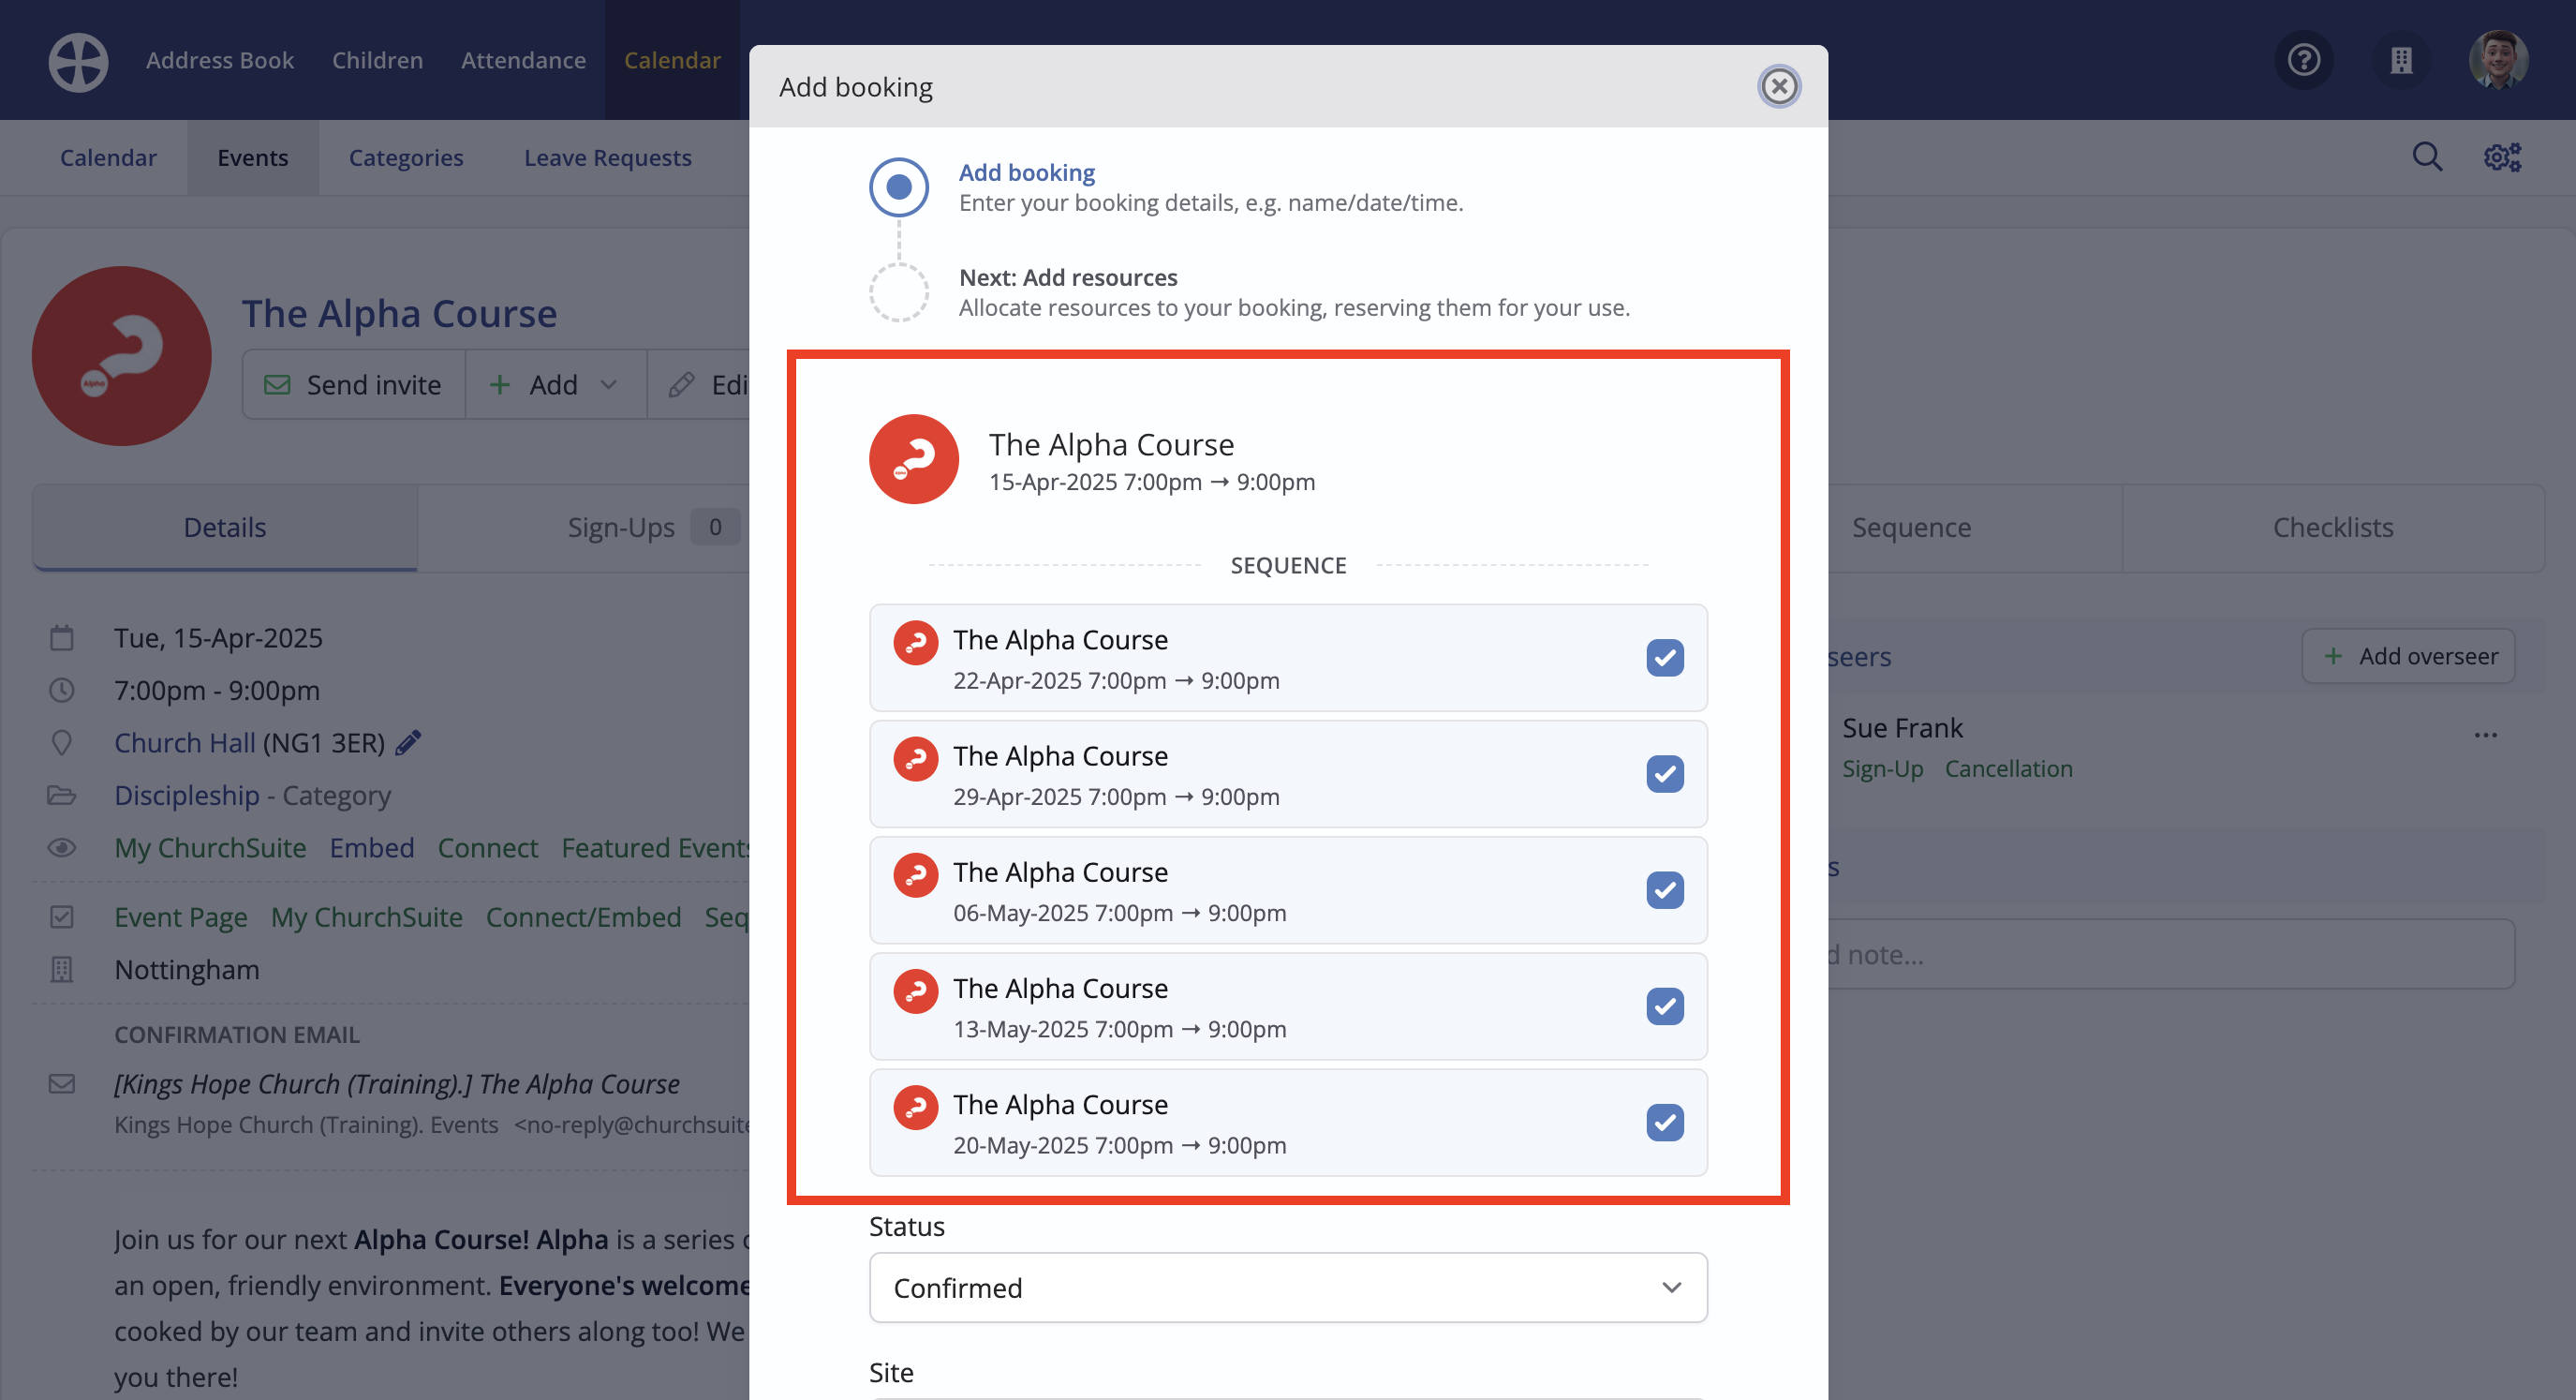2576x1400 pixels.
Task: Open the Children module
Action: point(377,60)
